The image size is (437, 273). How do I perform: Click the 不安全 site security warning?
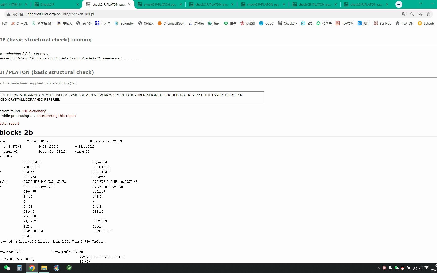click(15, 14)
